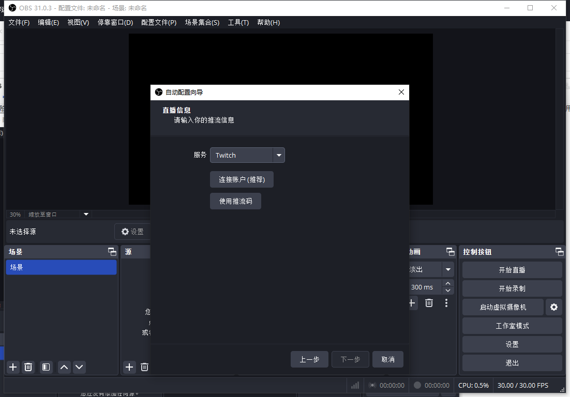Select the 场景 item in the scenes list

click(x=61, y=268)
